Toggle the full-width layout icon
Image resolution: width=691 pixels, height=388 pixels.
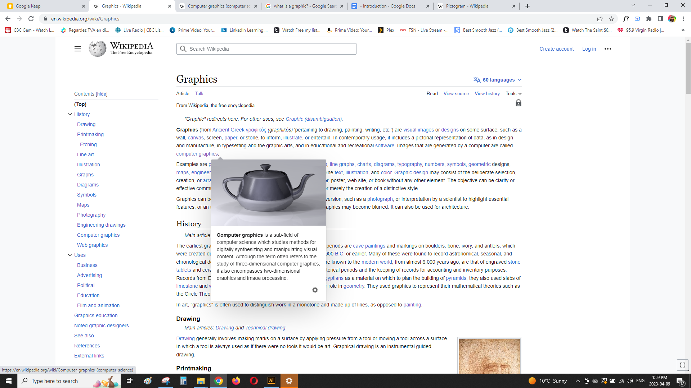[x=682, y=365]
